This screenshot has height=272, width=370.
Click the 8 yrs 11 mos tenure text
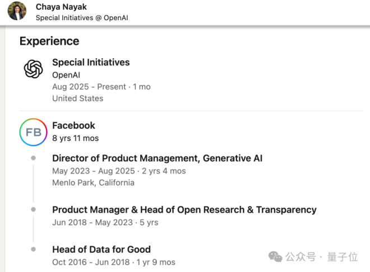tap(75, 138)
